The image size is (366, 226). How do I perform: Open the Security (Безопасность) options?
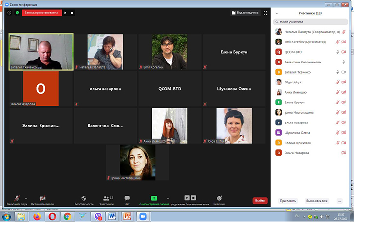[84, 199]
